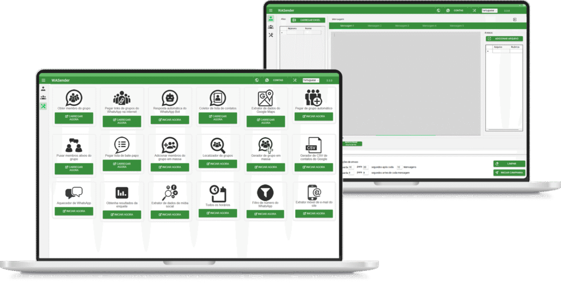
Task: Click CONTAS in the front window header
Action: point(278,80)
